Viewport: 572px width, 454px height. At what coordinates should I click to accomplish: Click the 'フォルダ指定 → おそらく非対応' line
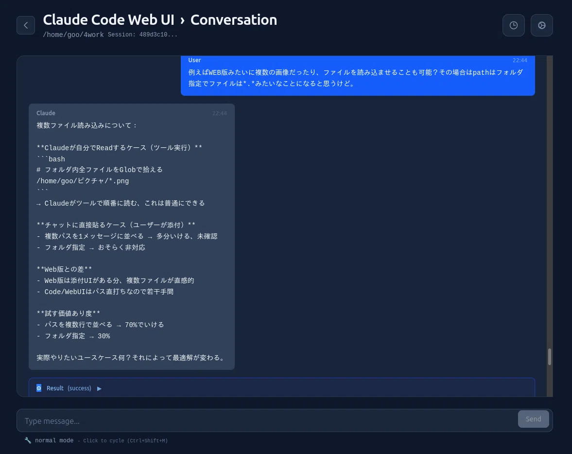click(x=91, y=247)
